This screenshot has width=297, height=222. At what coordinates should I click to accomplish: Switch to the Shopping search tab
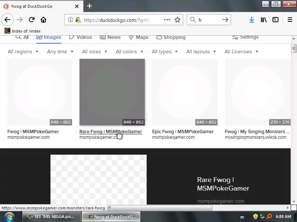[171, 37]
